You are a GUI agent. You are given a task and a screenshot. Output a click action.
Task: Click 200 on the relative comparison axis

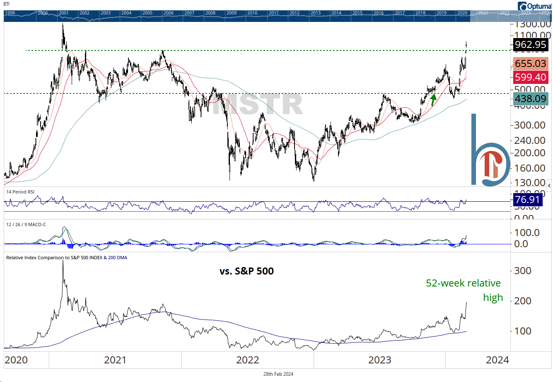coord(523,301)
